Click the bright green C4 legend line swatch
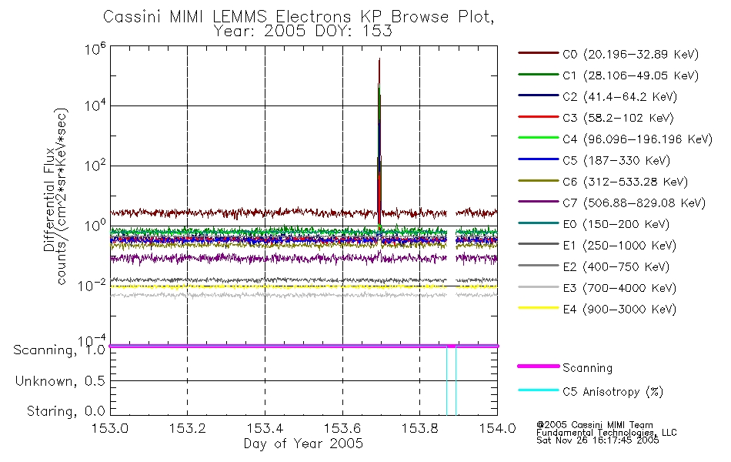 (x=539, y=138)
